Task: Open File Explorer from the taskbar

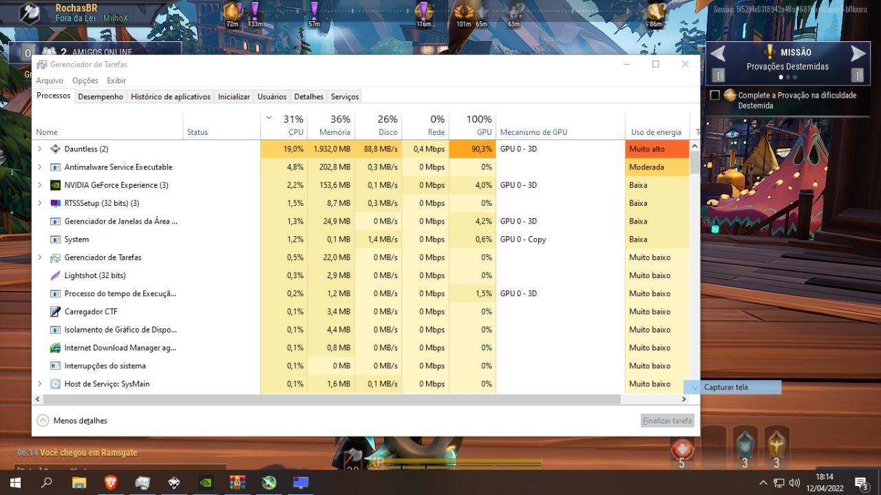Action: point(79,483)
